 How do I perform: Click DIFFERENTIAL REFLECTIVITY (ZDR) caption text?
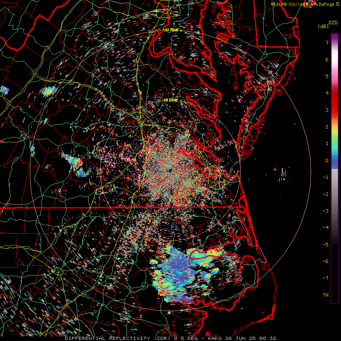click(x=118, y=338)
